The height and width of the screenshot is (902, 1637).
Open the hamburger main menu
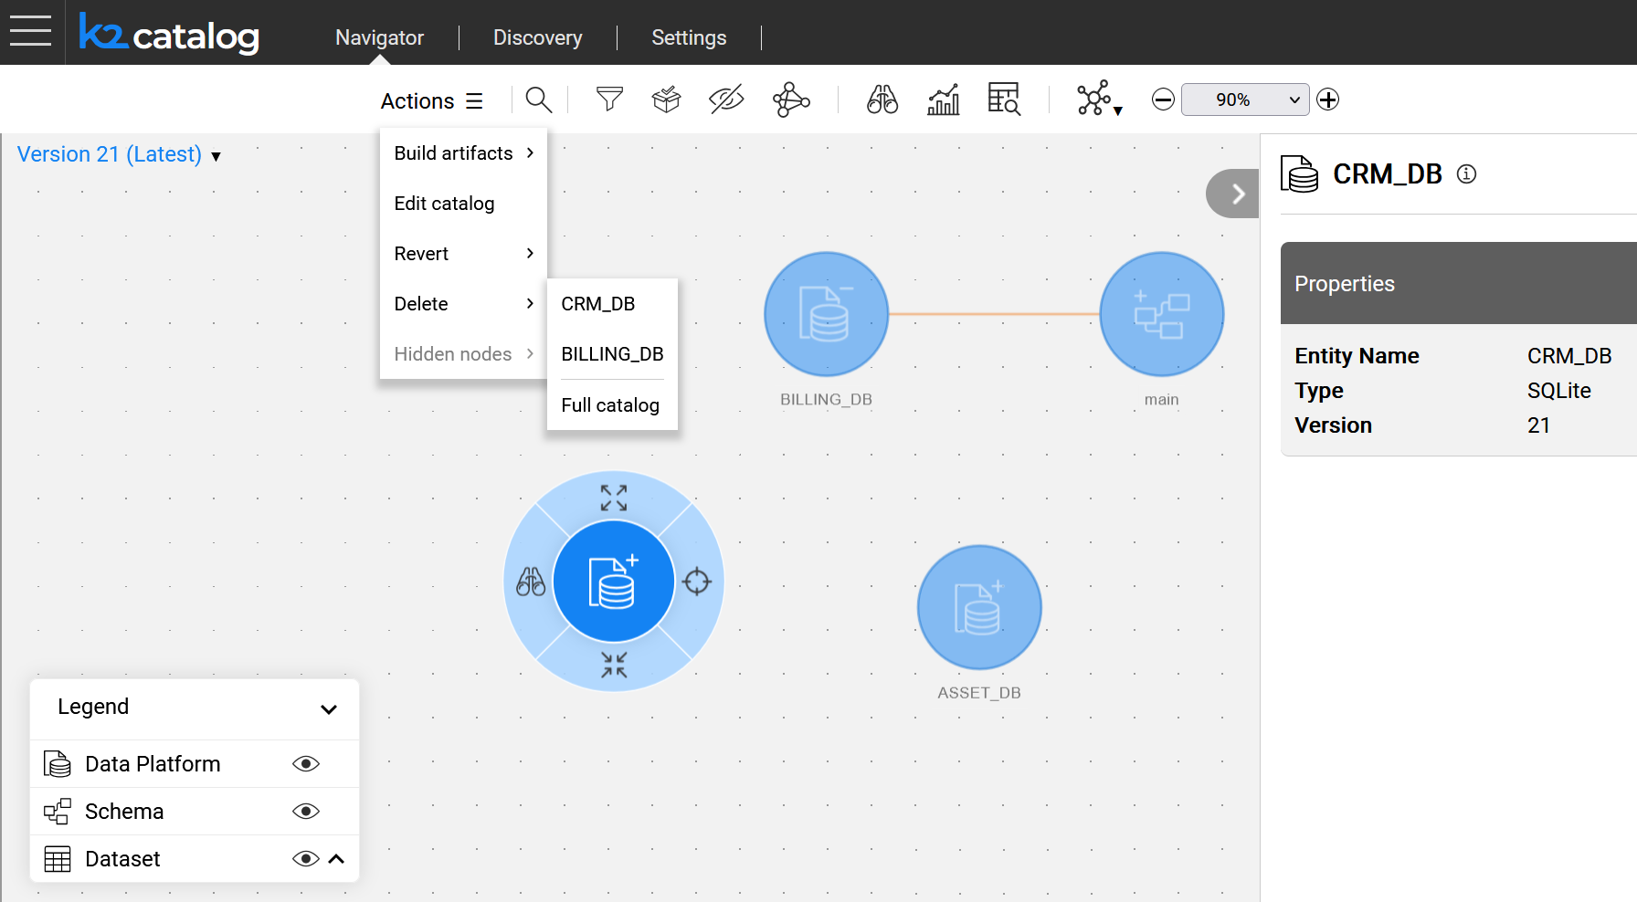(x=31, y=31)
